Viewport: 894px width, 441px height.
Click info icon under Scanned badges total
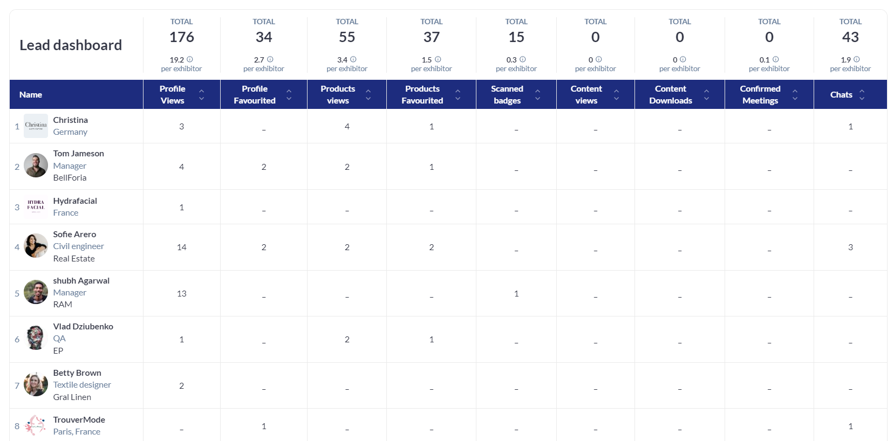click(522, 59)
